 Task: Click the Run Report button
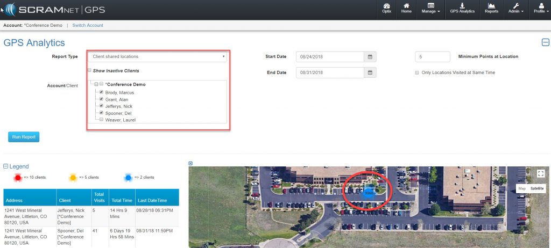click(x=24, y=137)
